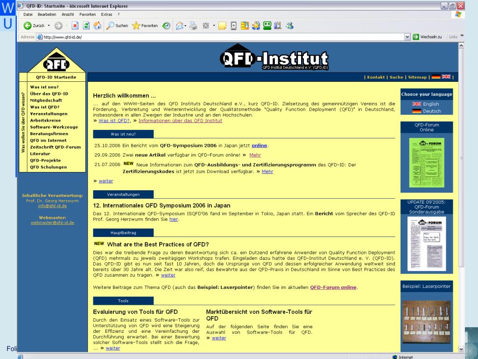The height and width of the screenshot is (359, 478).
Task: Open Software-Werkzeuge in the sidebar
Action: (x=54, y=127)
